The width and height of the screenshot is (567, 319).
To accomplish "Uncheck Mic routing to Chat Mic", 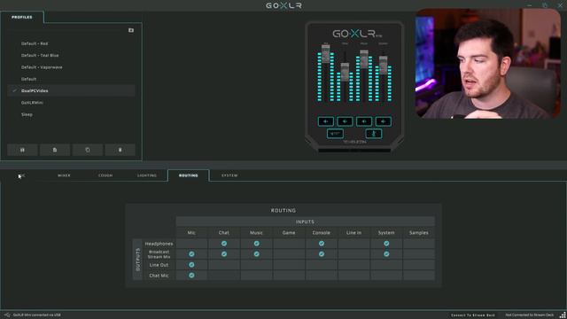I will 191,276.
